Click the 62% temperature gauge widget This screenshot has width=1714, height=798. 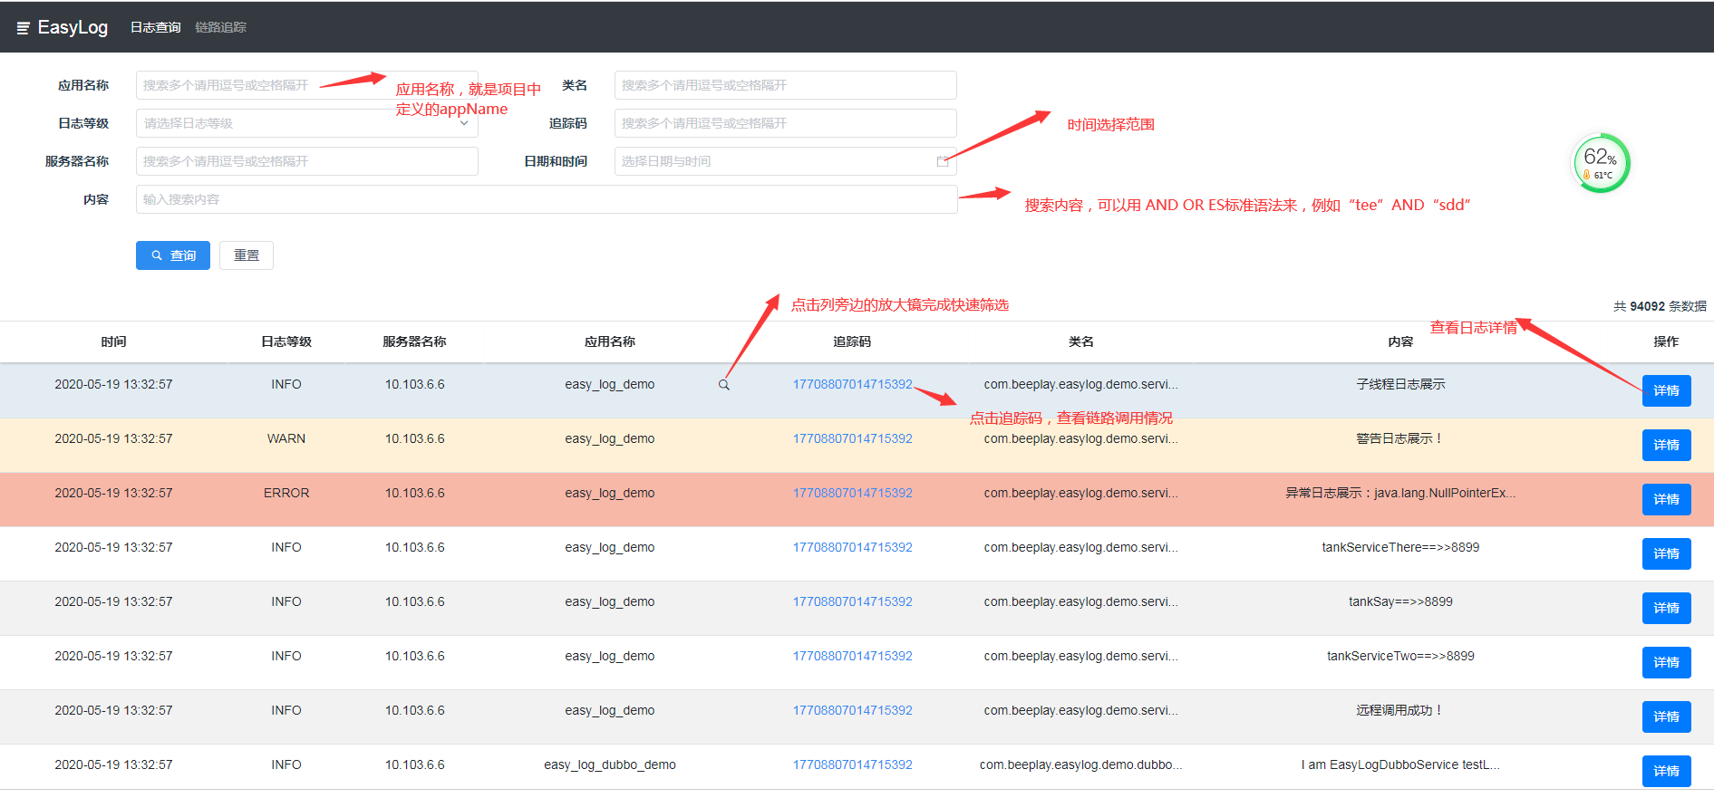click(x=1601, y=163)
